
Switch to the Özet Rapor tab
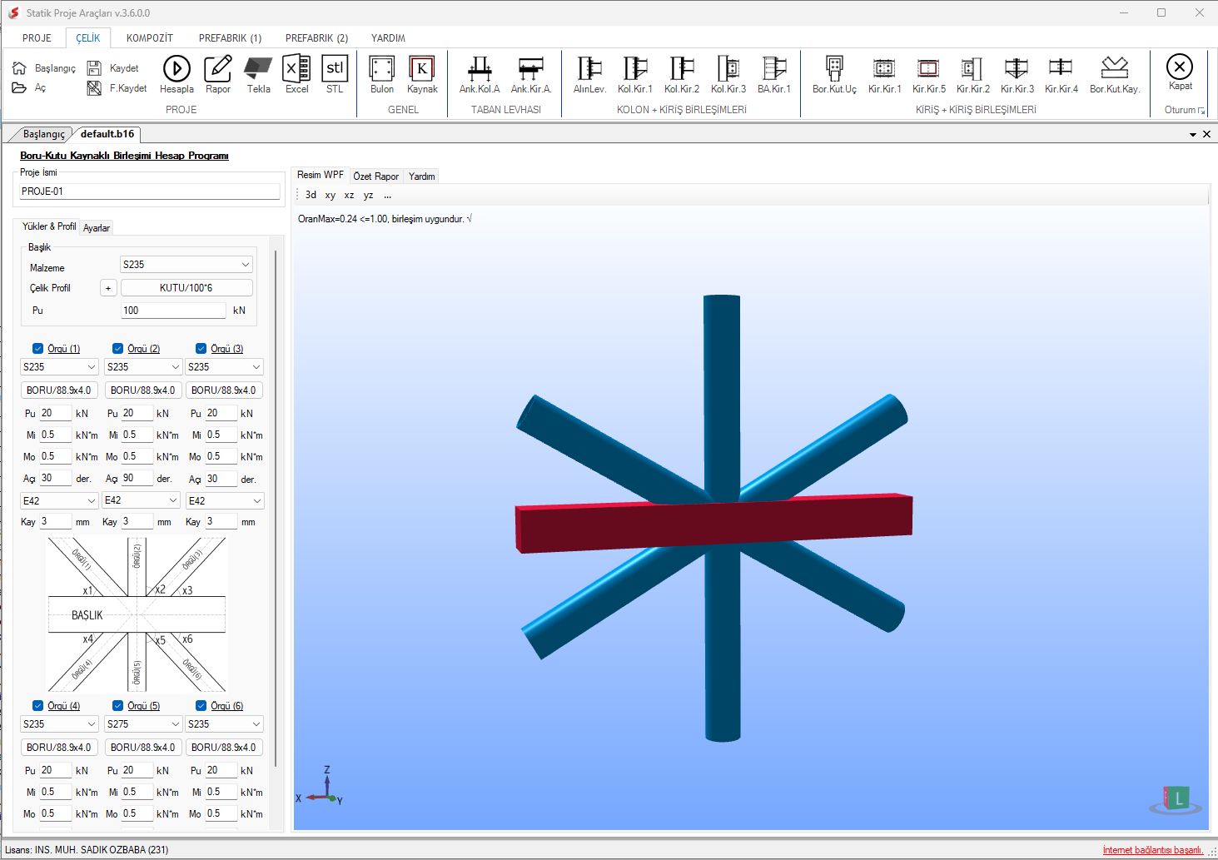[376, 176]
